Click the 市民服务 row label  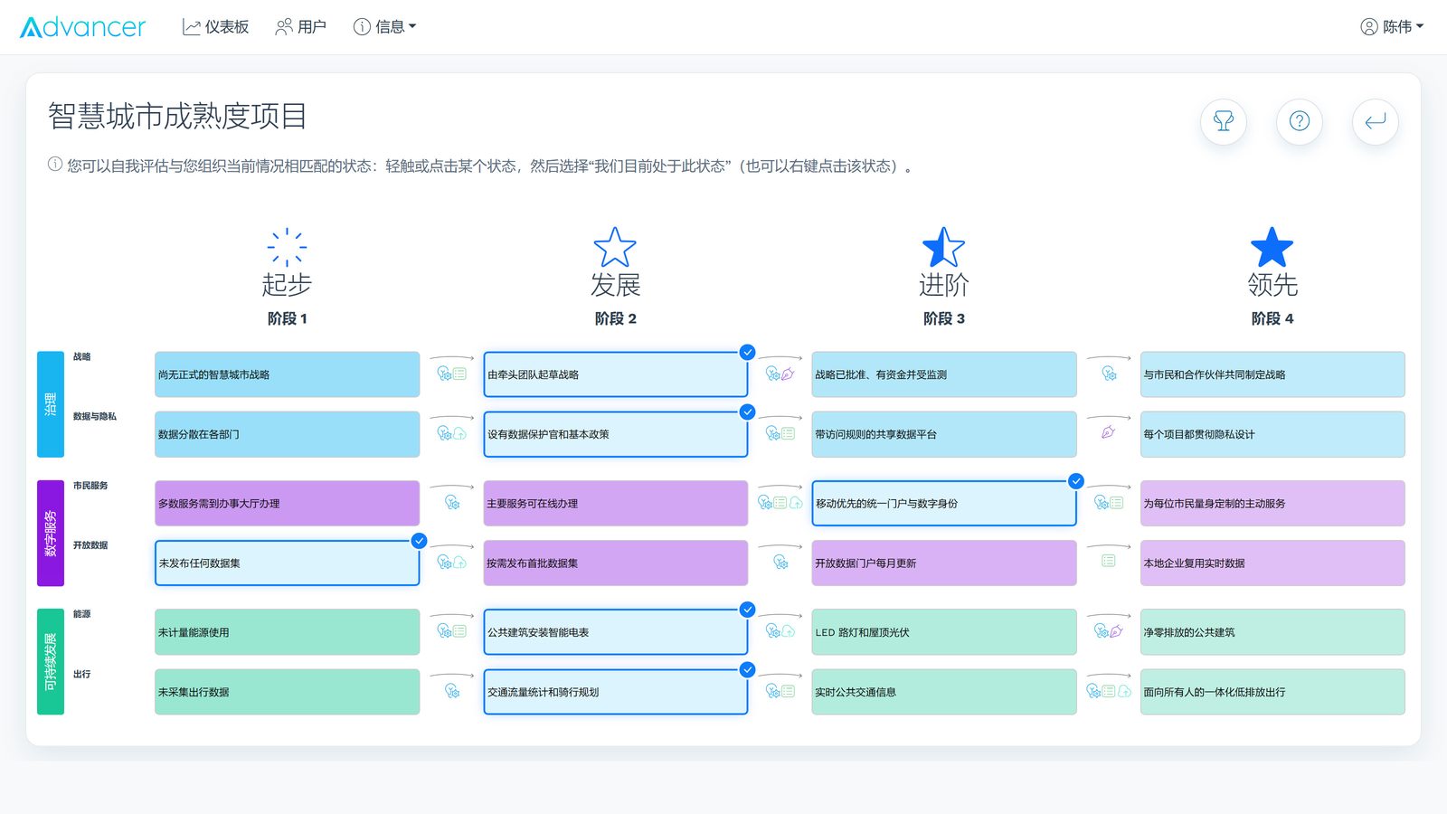point(90,486)
